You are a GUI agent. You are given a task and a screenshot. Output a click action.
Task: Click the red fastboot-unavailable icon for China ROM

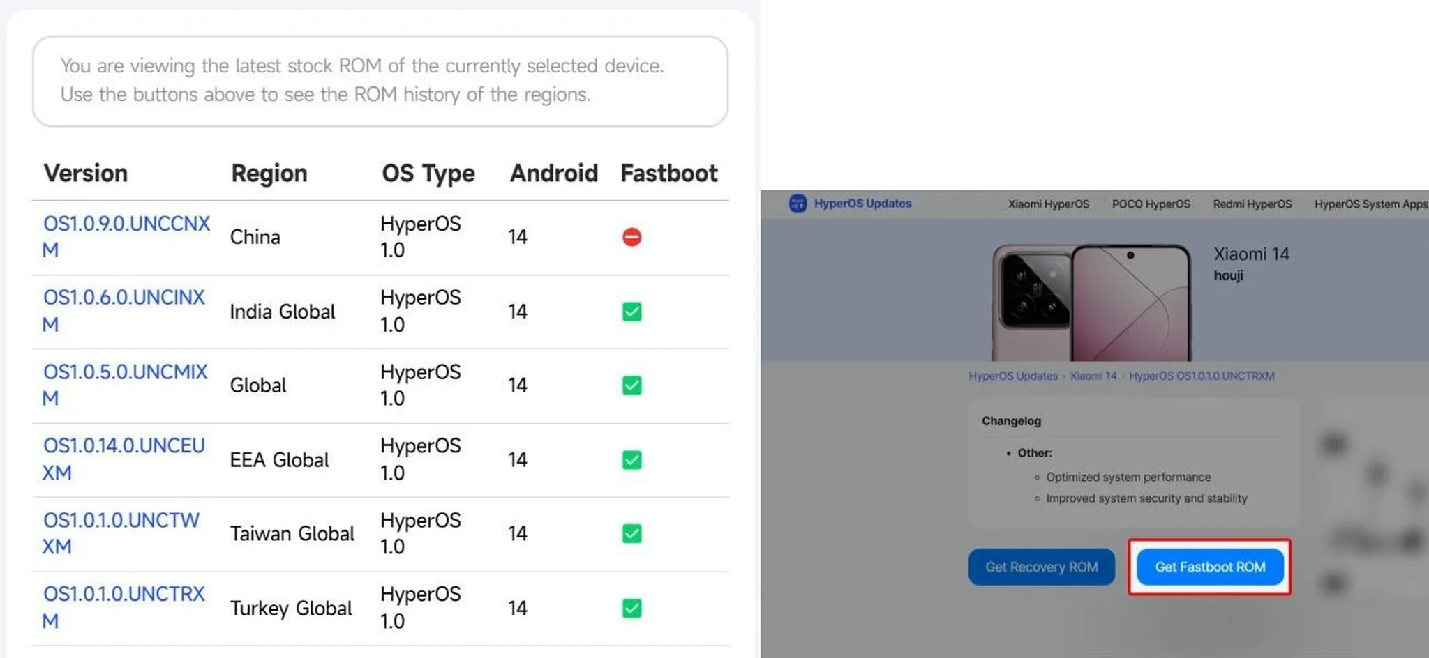point(631,237)
